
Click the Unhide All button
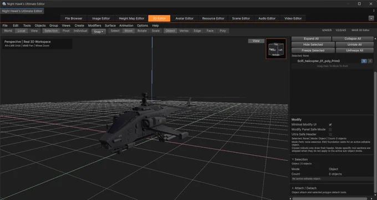tap(354, 44)
